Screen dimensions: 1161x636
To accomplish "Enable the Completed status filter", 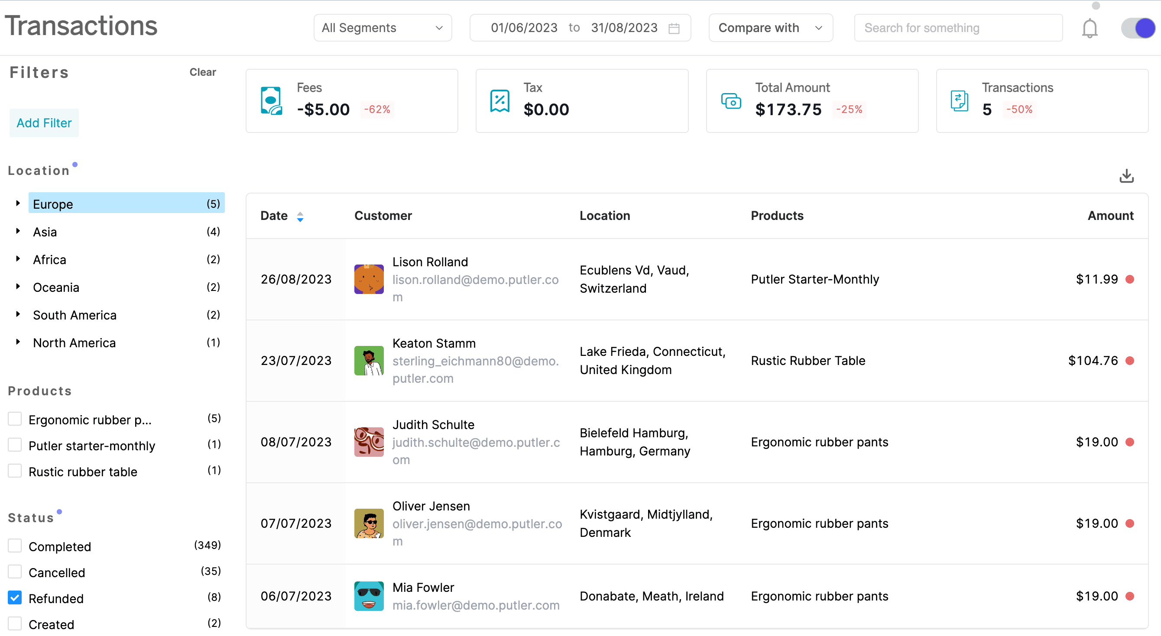I will pos(15,546).
